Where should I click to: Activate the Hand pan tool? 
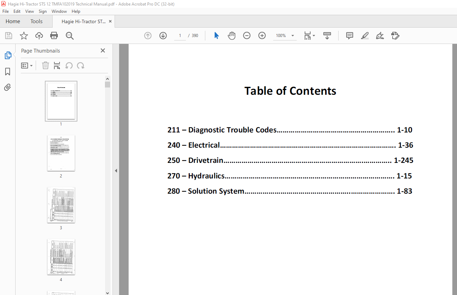232,36
